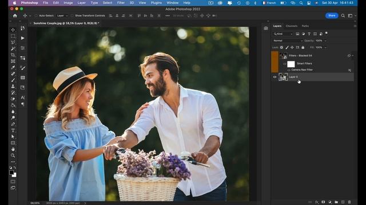
Task: Set the foreground color swatch
Action: [x=11, y=173]
